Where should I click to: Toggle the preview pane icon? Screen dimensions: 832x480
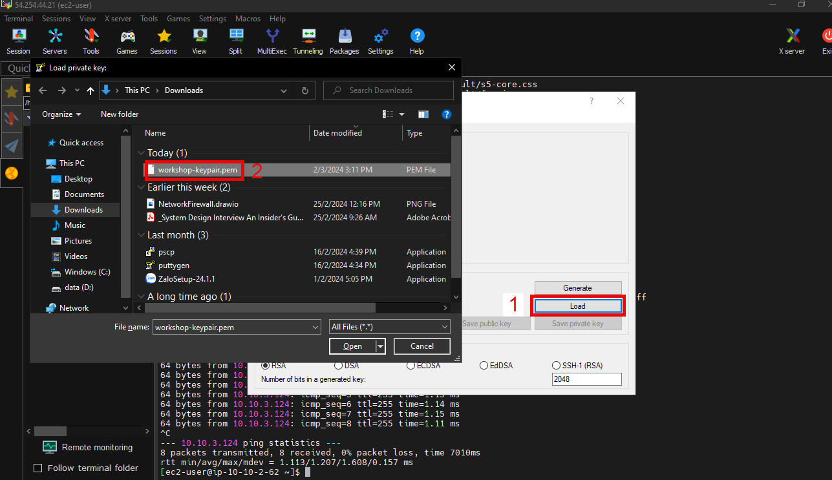423,114
